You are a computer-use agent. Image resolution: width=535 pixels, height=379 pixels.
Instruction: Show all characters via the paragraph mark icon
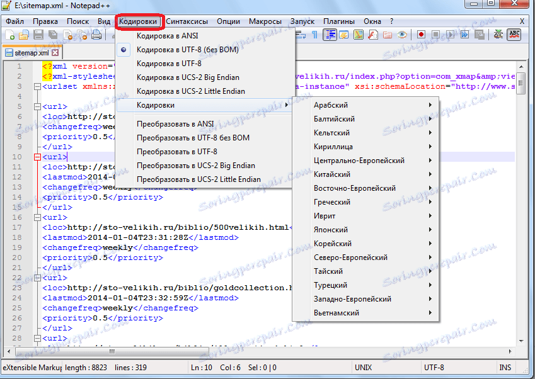pyautogui.click(x=315, y=35)
